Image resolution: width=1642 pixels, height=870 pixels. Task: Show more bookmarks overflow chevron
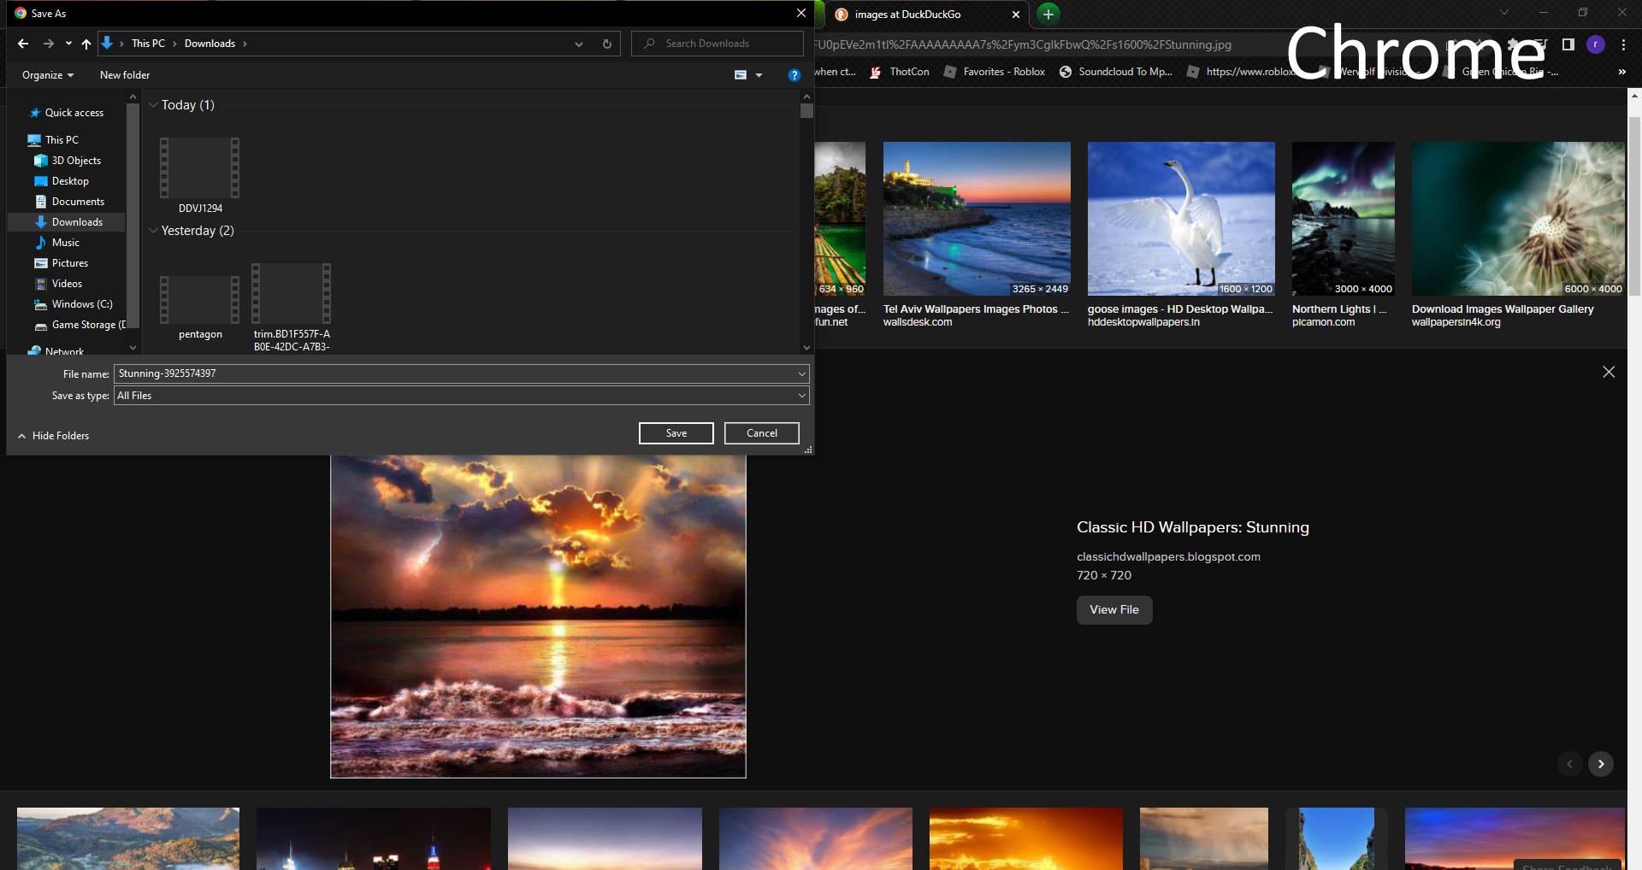click(x=1621, y=72)
